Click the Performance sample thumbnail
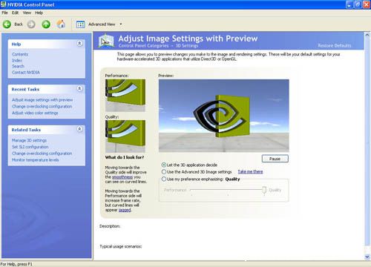Viewport: 371px width, 267px height. tap(125, 95)
